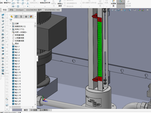
Task: Switch to the SOLIDWORKS MBD tab
Action: click(52, 10)
